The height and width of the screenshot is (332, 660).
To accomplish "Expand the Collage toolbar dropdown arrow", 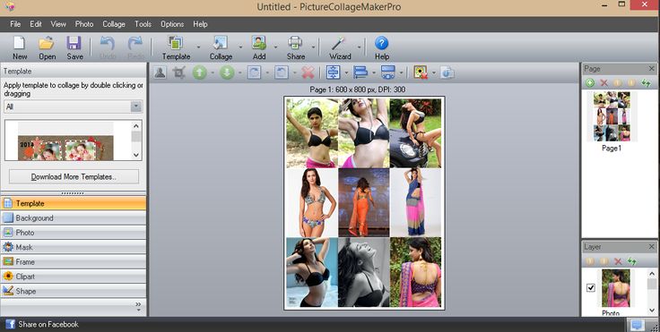I will coord(240,47).
